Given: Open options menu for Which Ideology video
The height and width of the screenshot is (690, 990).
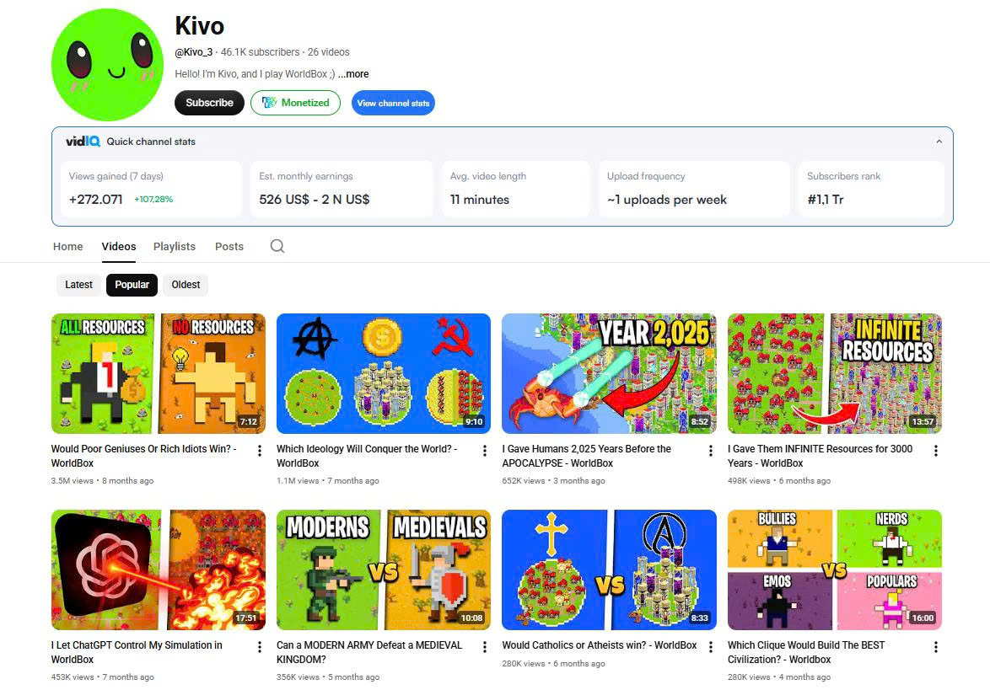Looking at the screenshot, I should (484, 451).
